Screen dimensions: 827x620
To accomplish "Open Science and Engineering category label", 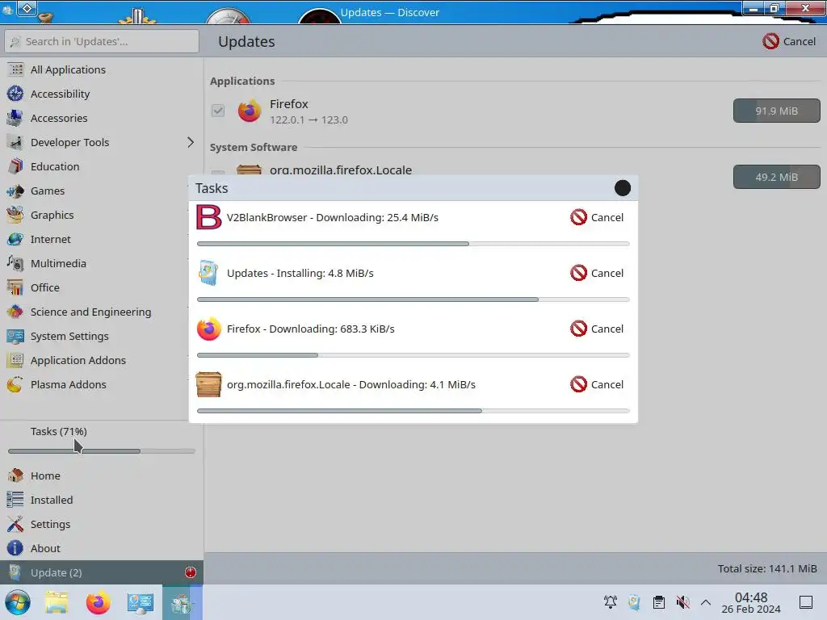I will pos(90,312).
